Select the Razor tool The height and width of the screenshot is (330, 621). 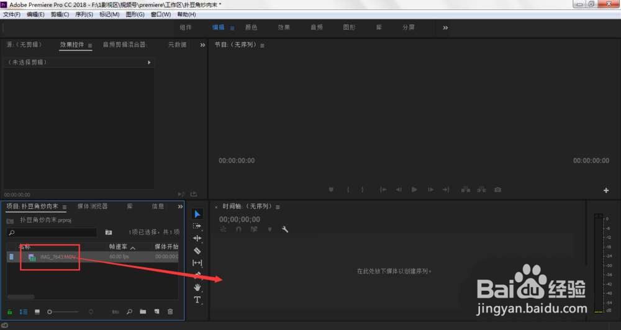tap(197, 251)
